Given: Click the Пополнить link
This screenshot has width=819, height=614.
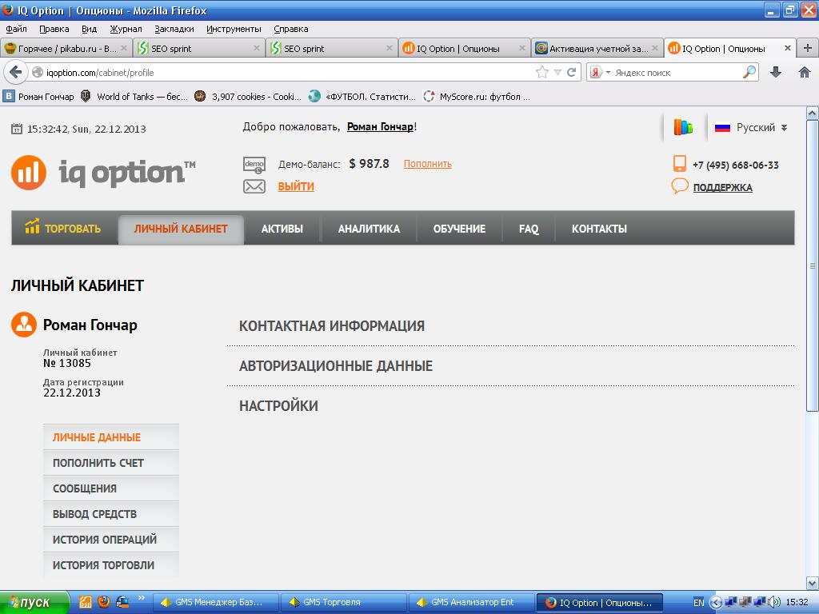Looking at the screenshot, I should [428, 164].
